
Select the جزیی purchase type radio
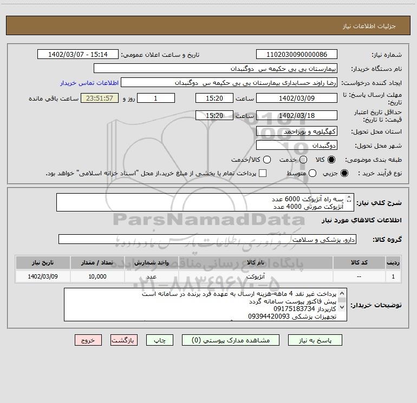pyautogui.click(x=344, y=173)
